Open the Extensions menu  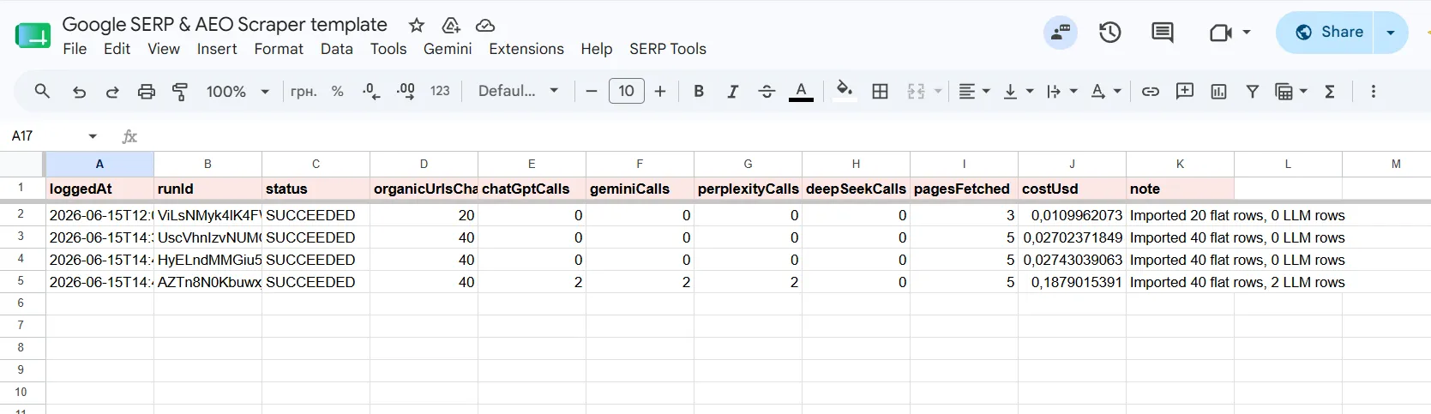click(x=526, y=49)
